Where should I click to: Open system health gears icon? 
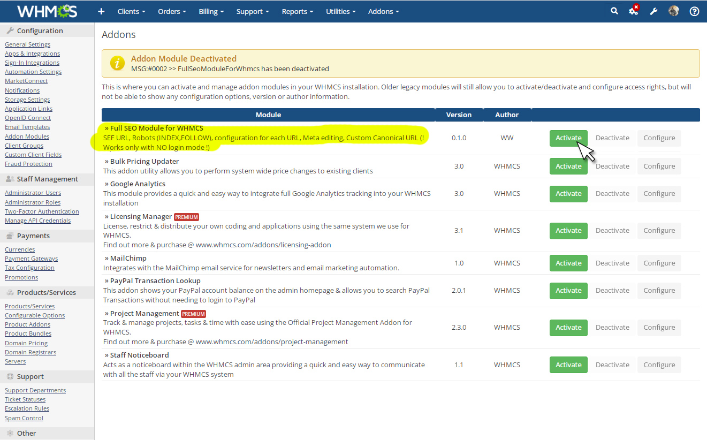634,11
